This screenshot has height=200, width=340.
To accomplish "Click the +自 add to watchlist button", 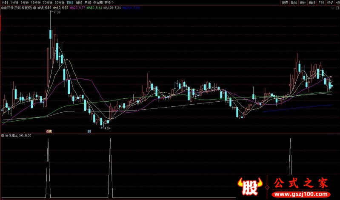I will click(x=337, y=3).
